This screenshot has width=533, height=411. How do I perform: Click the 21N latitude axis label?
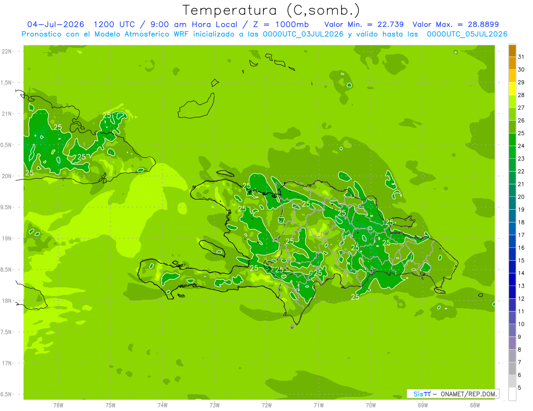[x=7, y=114]
